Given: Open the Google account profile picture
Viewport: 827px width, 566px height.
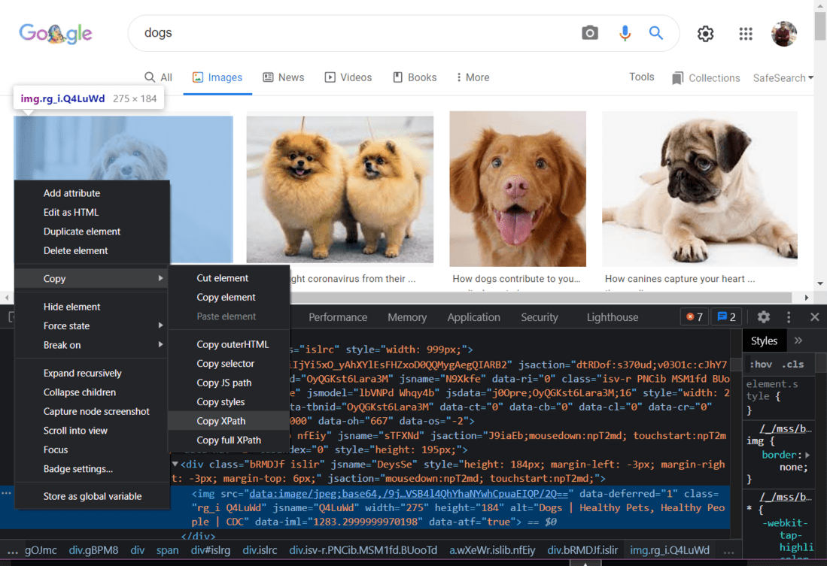Looking at the screenshot, I should [784, 34].
